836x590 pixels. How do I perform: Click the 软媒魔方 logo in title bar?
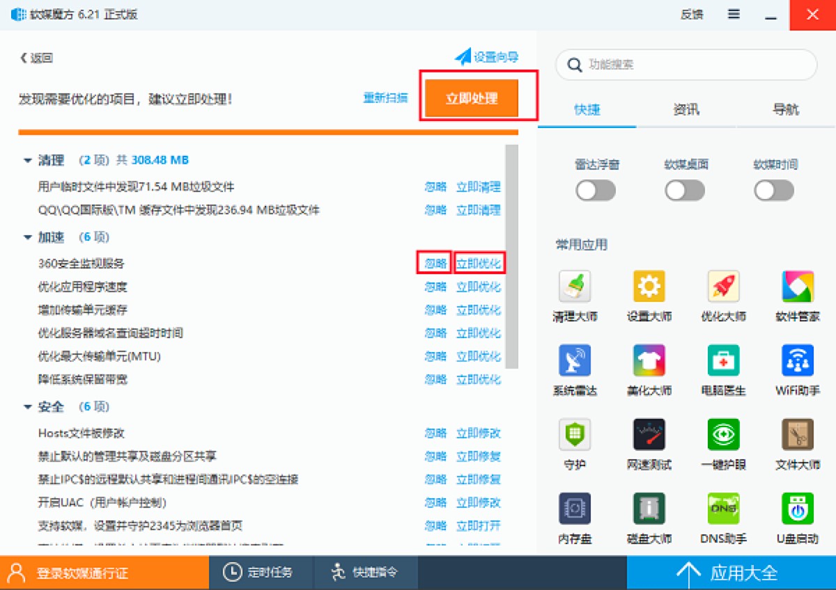[x=18, y=15]
